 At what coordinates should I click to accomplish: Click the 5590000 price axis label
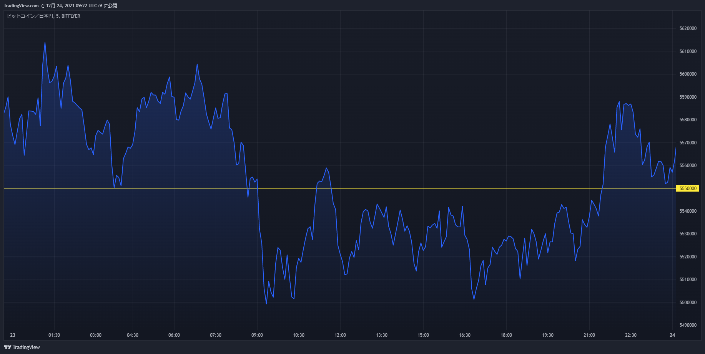688,97
